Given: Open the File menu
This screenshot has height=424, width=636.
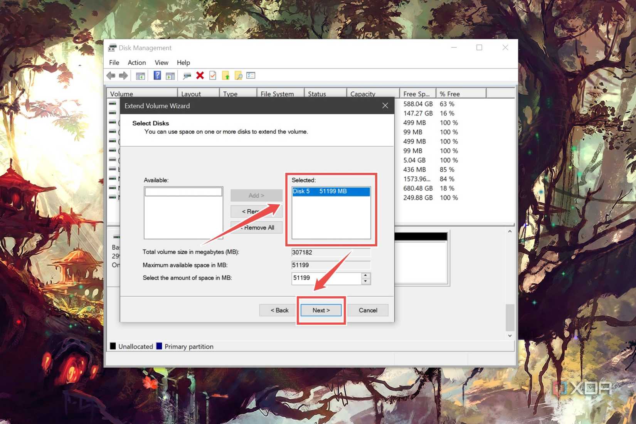Looking at the screenshot, I should coord(114,62).
